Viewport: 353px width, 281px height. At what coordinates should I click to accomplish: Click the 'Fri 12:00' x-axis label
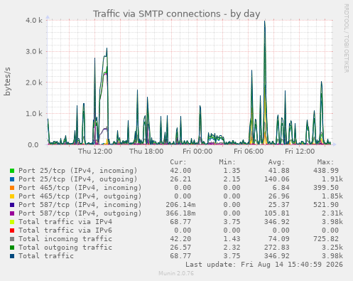point(300,152)
